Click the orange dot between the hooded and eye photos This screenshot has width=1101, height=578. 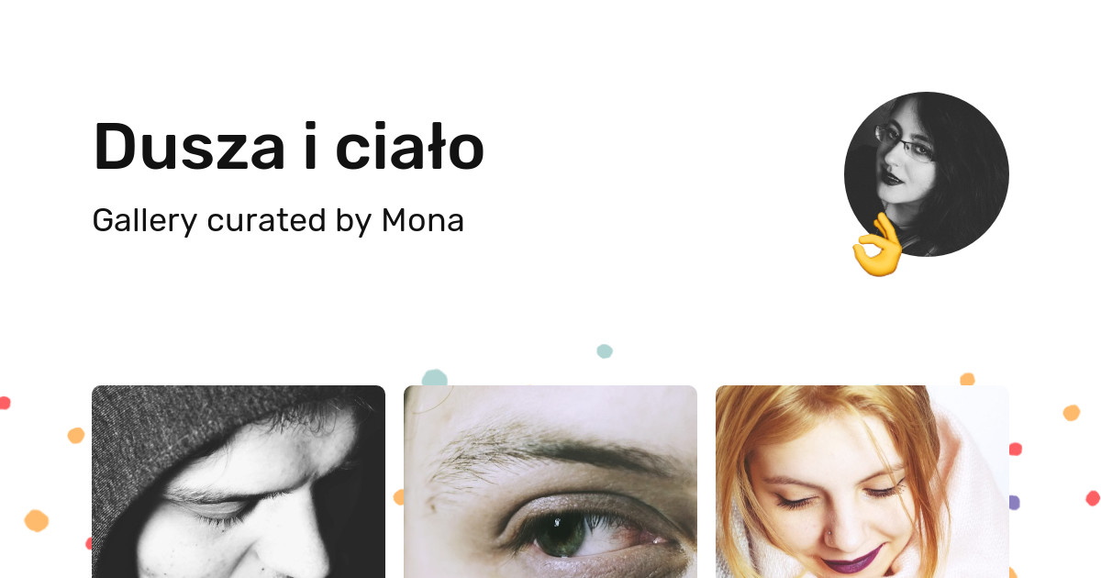(x=398, y=497)
